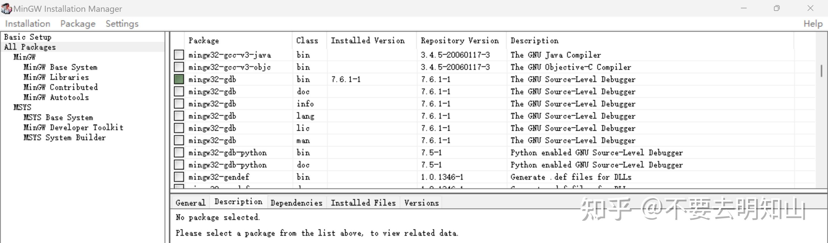The width and height of the screenshot is (828, 243).
Task: Click the Repository Version column header
Action: [461, 41]
